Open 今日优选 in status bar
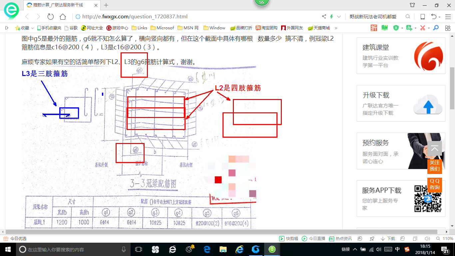This screenshot has width=455, height=256. click(x=15, y=239)
